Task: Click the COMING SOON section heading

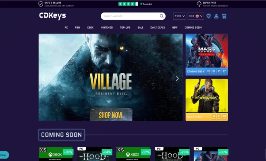Action: click(x=61, y=135)
